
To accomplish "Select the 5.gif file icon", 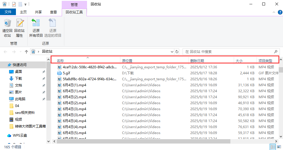I will point(59,73).
